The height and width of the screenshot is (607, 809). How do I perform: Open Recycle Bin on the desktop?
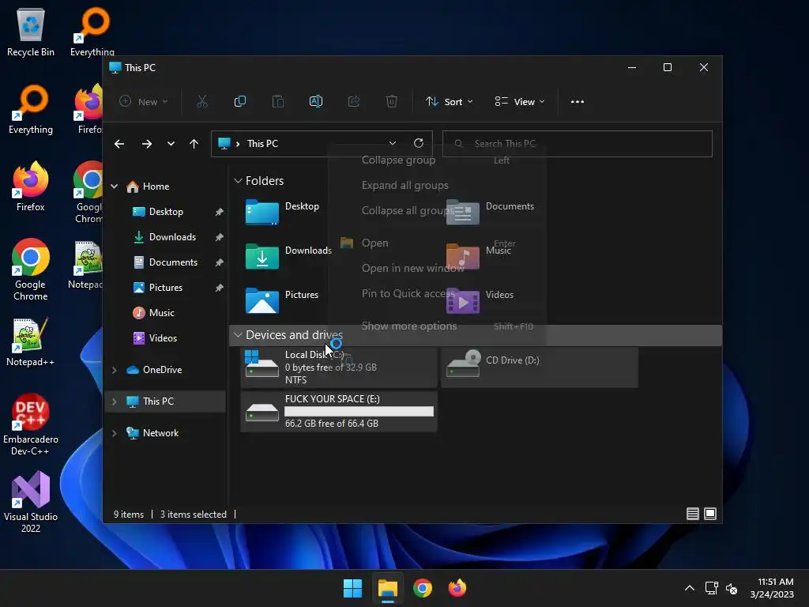(31, 32)
